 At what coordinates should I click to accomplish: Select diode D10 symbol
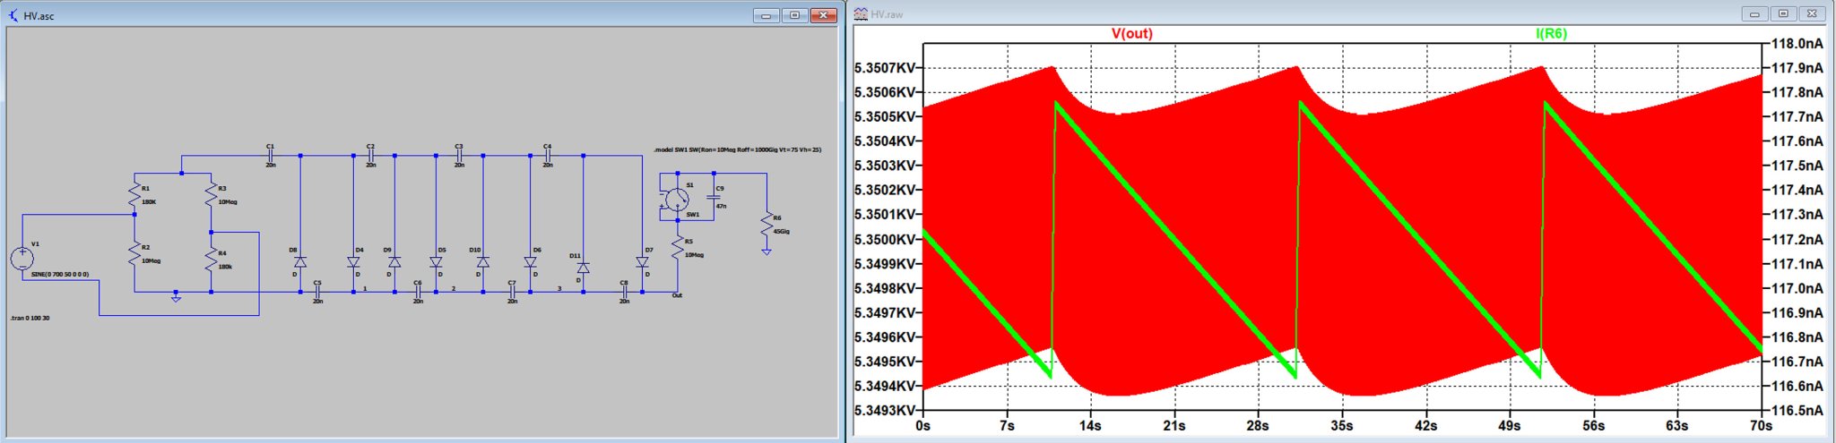[483, 262]
